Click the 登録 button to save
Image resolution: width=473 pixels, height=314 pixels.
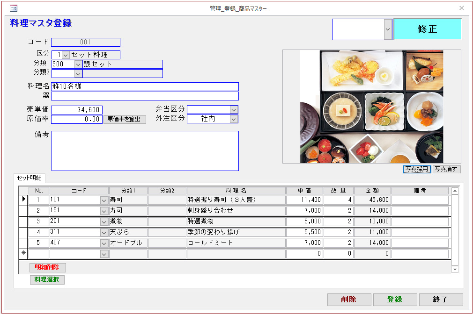point(394,300)
